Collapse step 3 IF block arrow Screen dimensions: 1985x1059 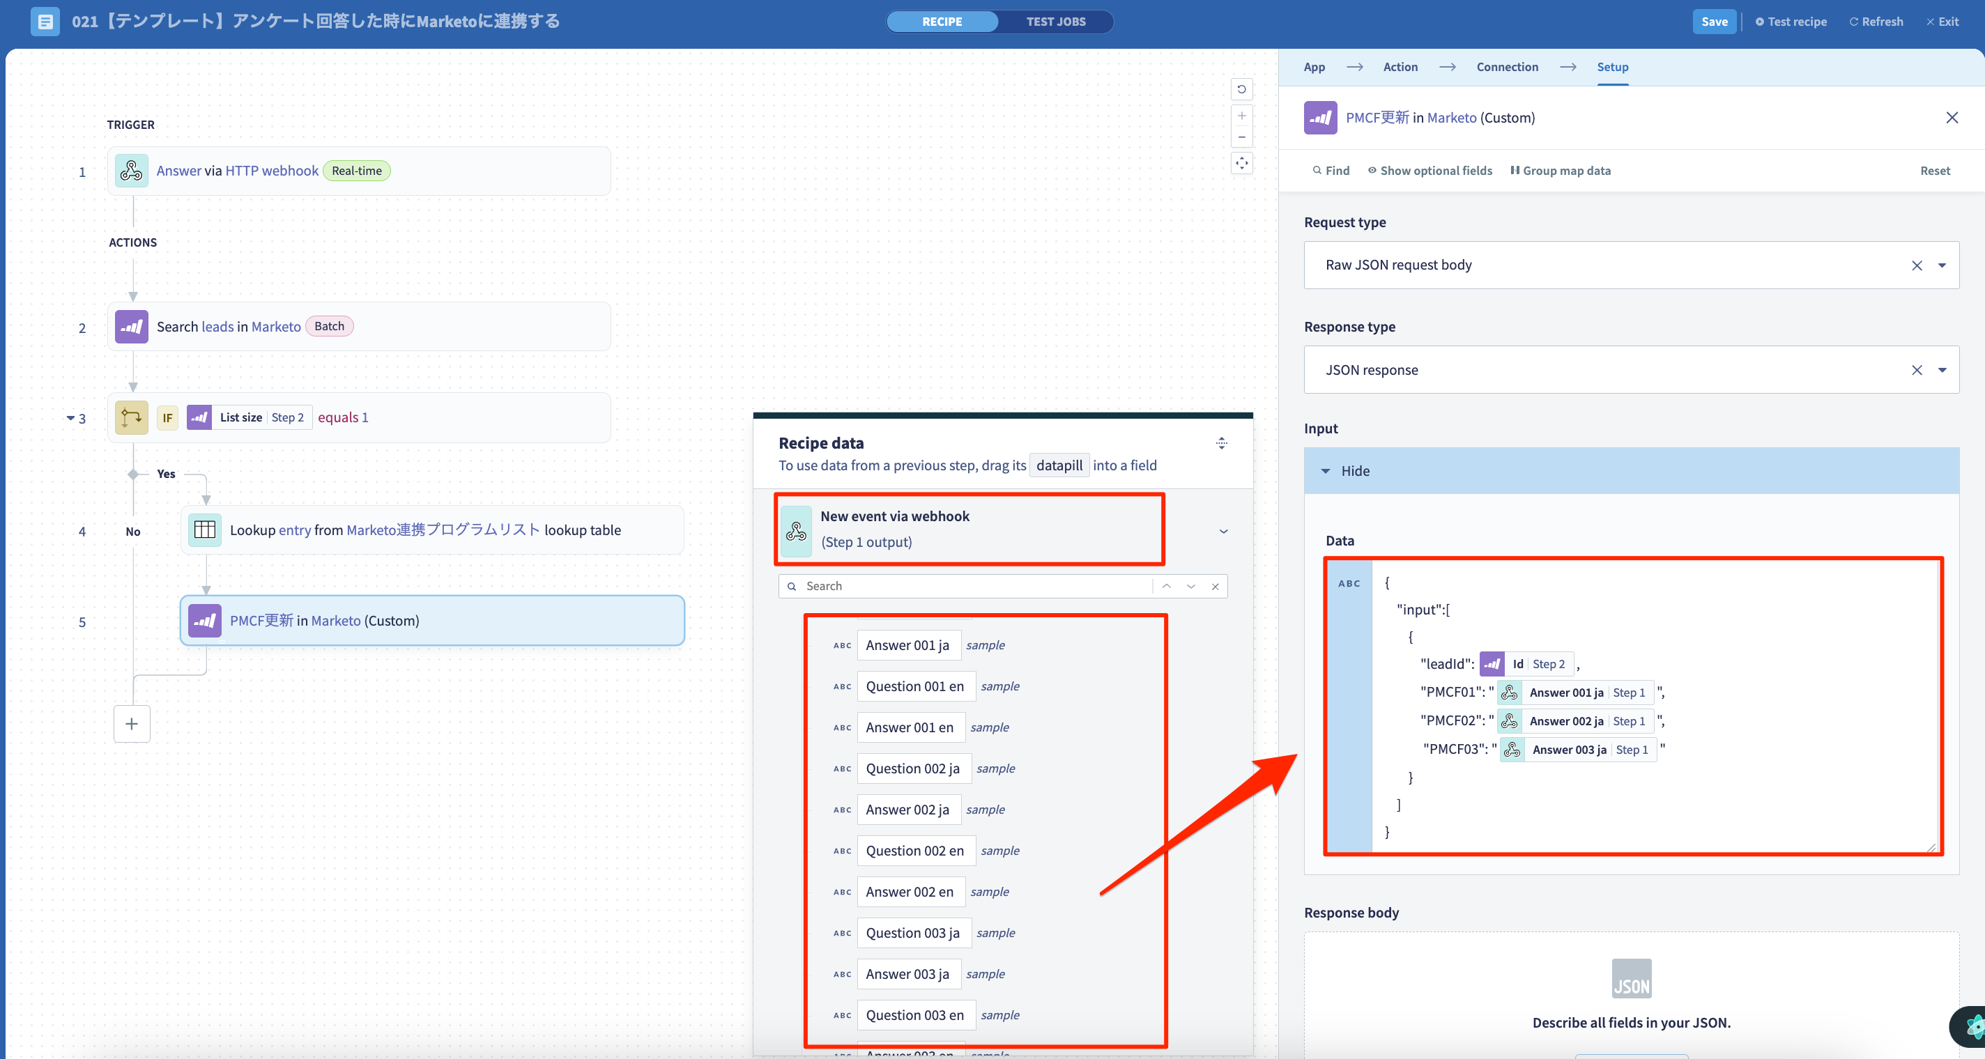[x=70, y=418]
